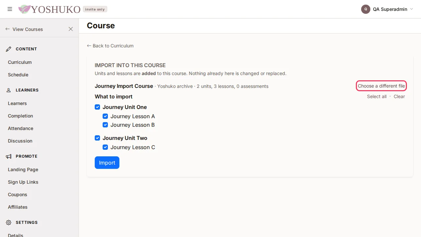Open the Coupons page
Viewport: 421px width, 237px height.
coord(17,195)
